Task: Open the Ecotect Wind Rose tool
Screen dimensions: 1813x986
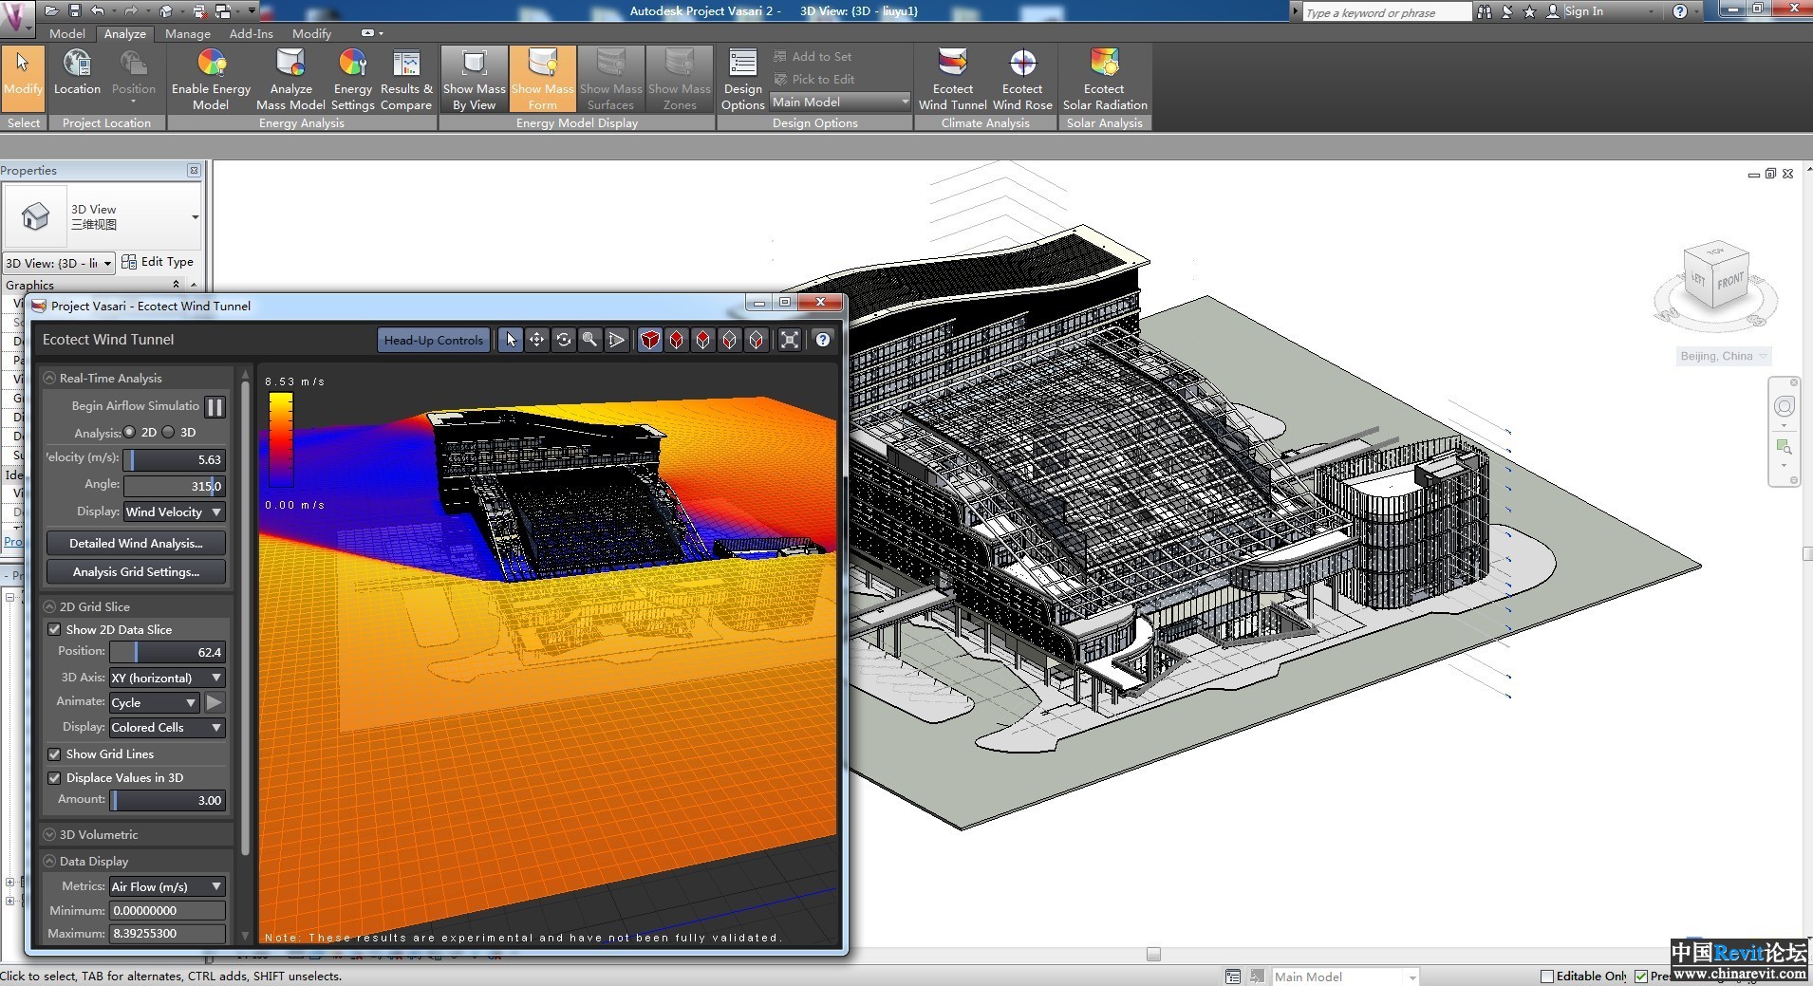Action: coord(1022,79)
